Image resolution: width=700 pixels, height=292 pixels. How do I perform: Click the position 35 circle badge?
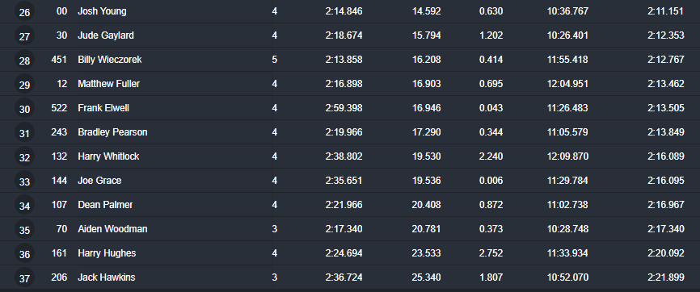24,230
